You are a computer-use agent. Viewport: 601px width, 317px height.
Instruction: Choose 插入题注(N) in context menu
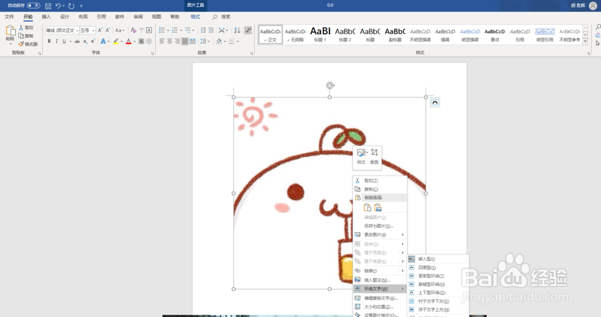click(379, 280)
